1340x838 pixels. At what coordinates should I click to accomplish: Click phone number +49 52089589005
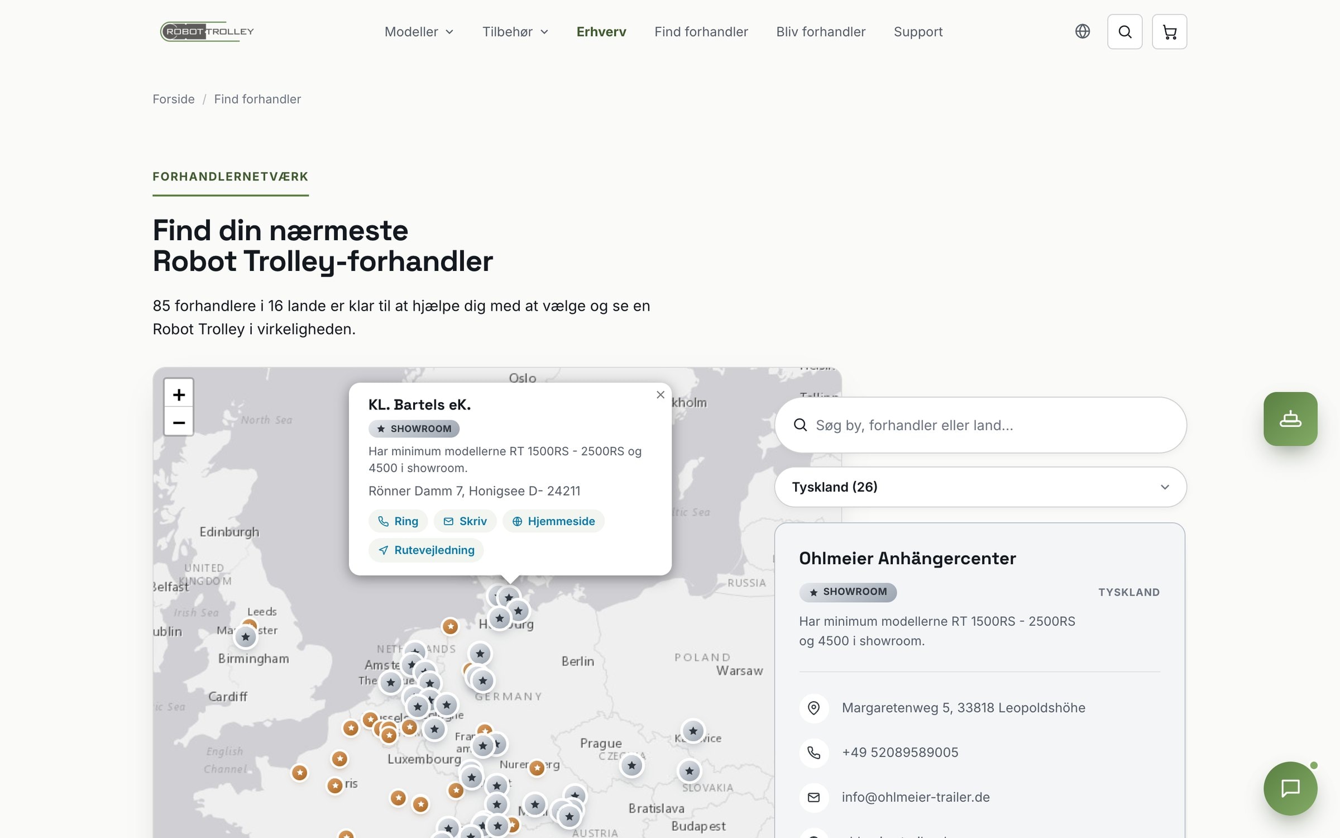click(900, 753)
